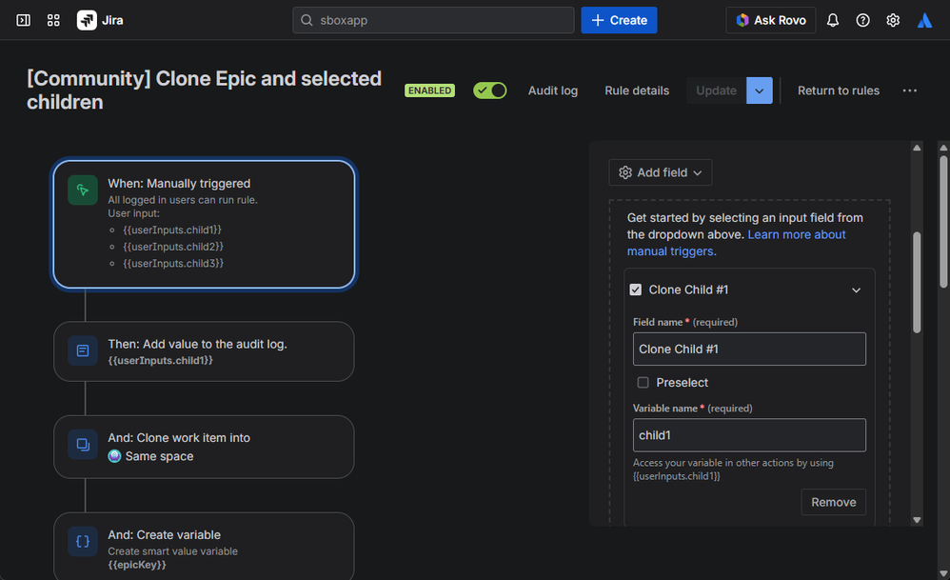Open Atlassian profile avatar
The image size is (950, 580).
(924, 20)
